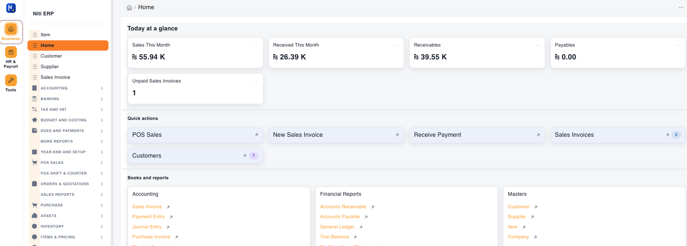Click the arrow icon on Sales Invoices shortcut
Image resolution: width=687 pixels, height=246 pixels.
tap(668, 135)
